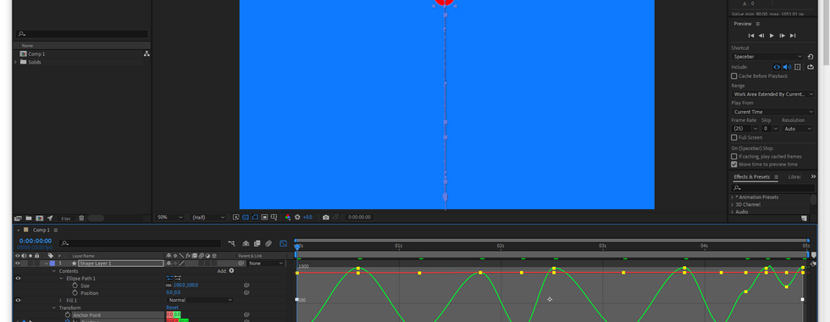The image size is (830, 322).
Task: Enable Cache Before Playback checkbox
Action: point(733,76)
